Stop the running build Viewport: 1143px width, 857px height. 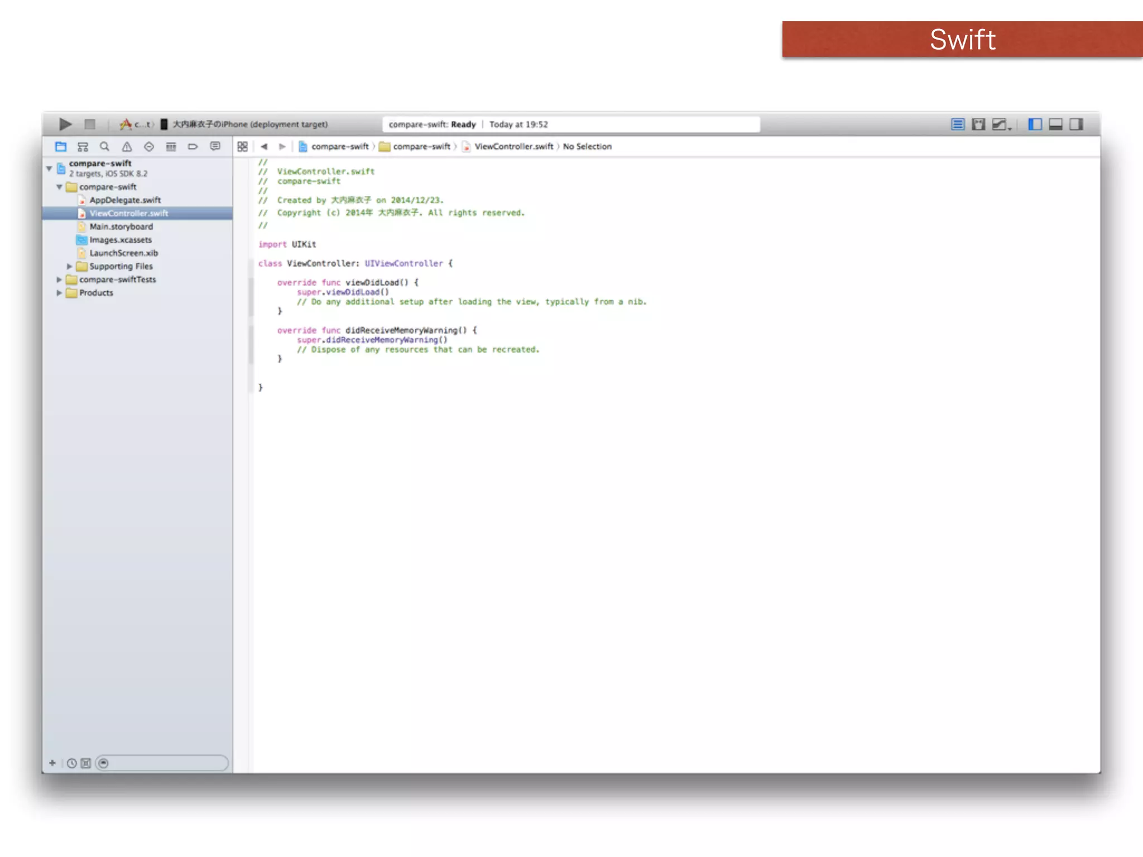click(x=89, y=124)
